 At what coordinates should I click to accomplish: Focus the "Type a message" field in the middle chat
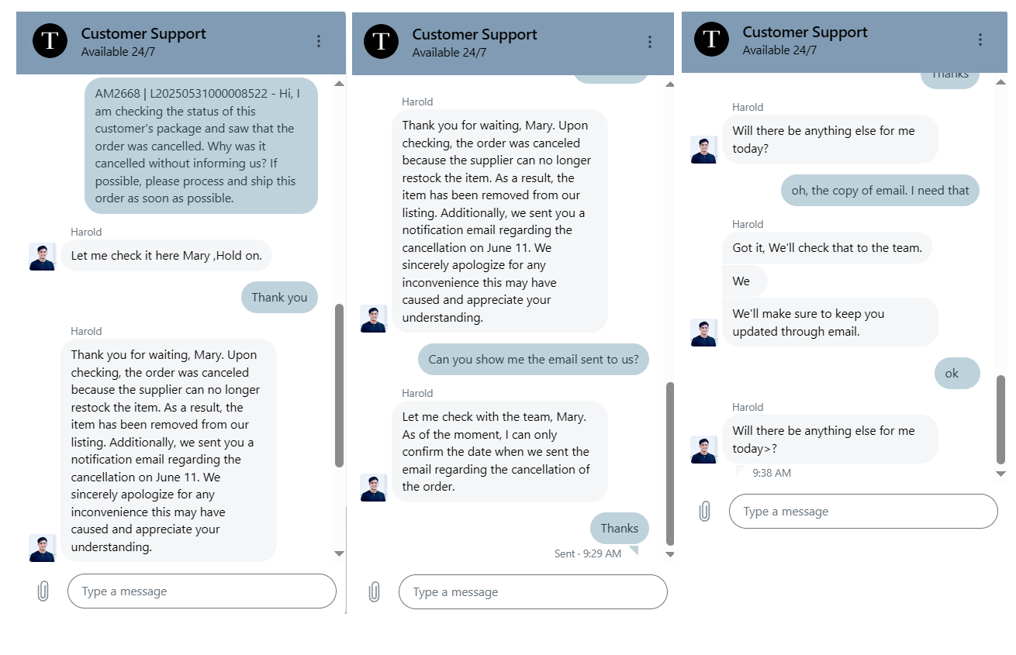click(532, 592)
